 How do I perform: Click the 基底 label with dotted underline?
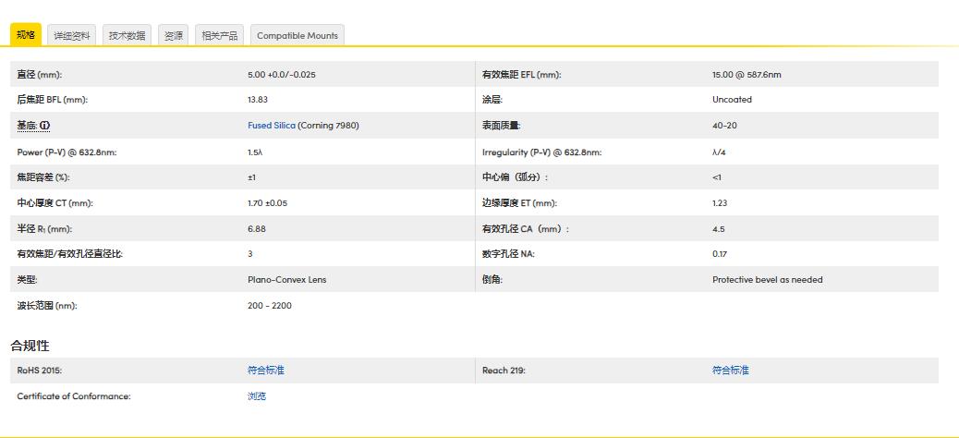coord(27,126)
